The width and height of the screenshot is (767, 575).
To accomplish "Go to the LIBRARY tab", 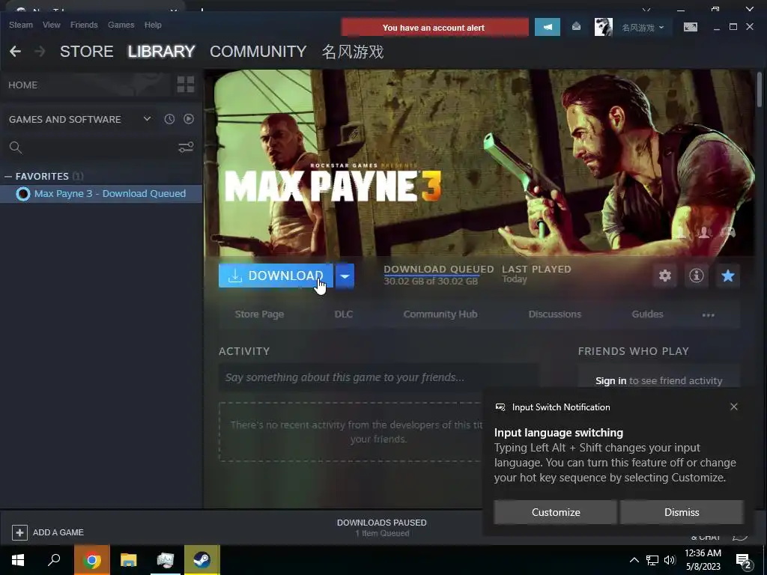I will pos(162,52).
